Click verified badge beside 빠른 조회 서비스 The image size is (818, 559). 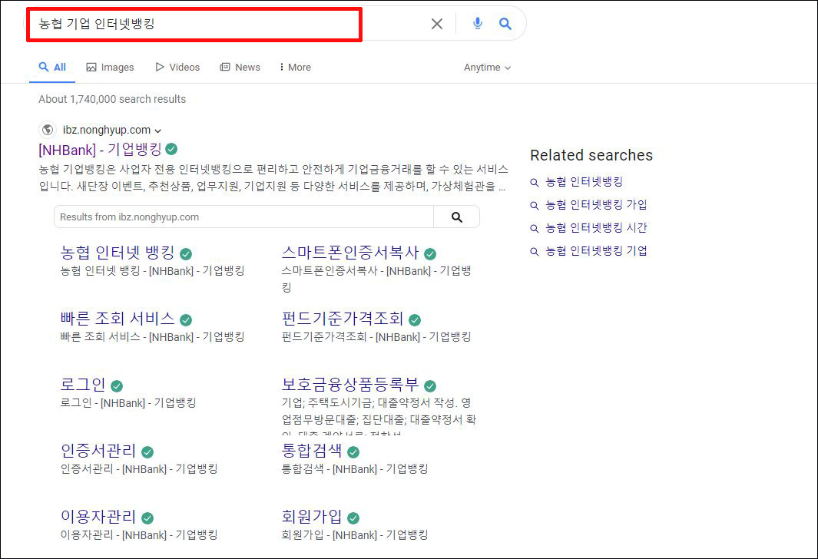click(186, 319)
